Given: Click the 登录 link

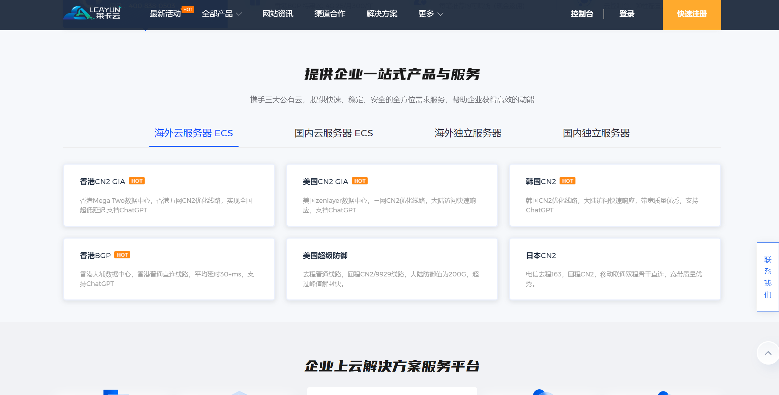Looking at the screenshot, I should 626,14.
